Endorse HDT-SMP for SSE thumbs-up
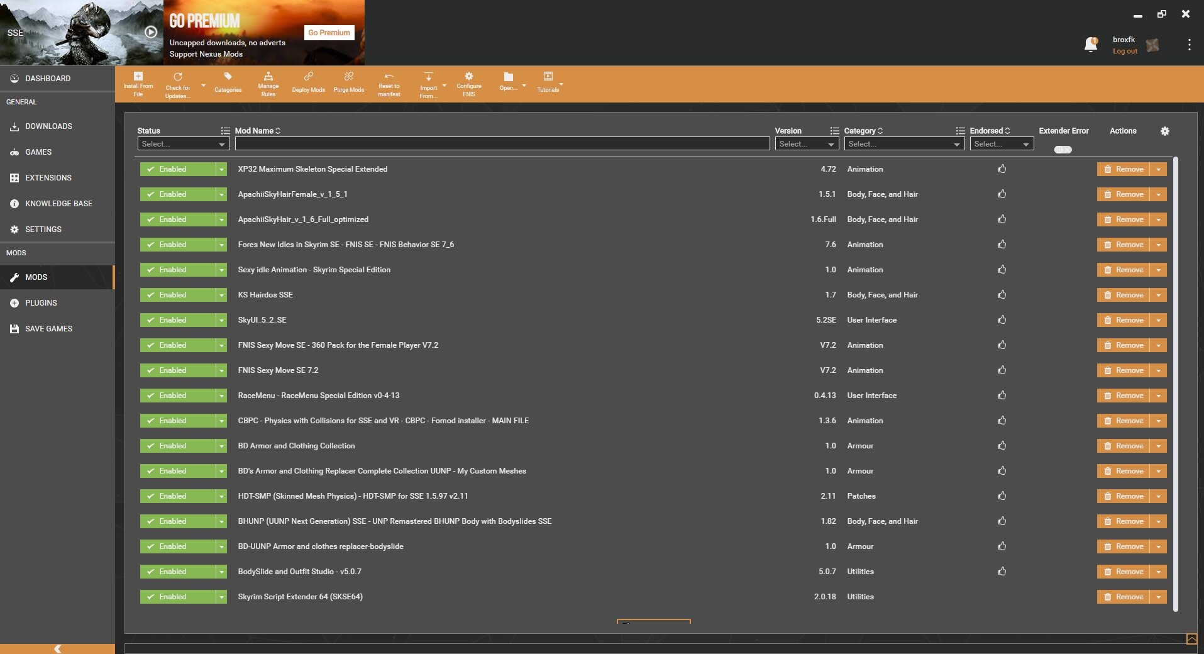Image resolution: width=1204 pixels, height=654 pixels. click(x=1002, y=496)
